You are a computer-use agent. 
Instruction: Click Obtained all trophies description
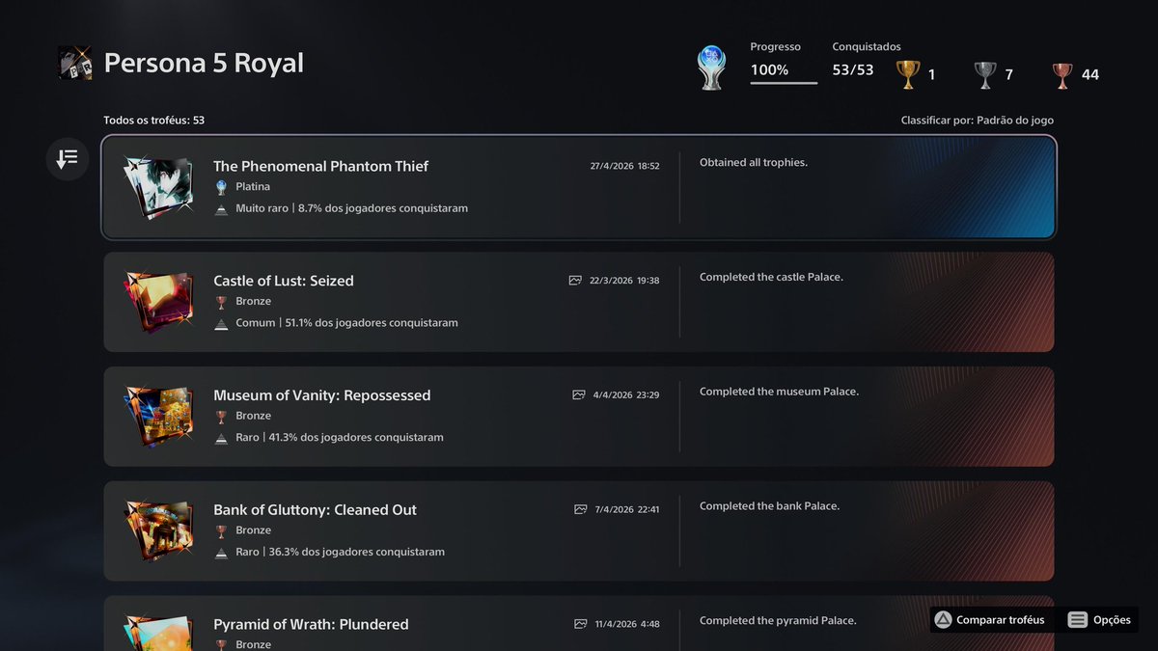click(x=754, y=163)
